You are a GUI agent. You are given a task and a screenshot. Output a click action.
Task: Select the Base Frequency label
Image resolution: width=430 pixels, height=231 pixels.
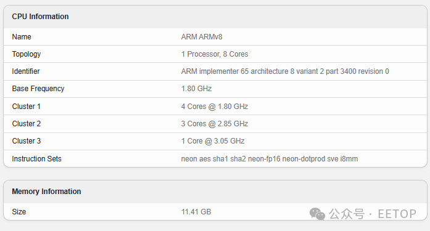click(38, 89)
